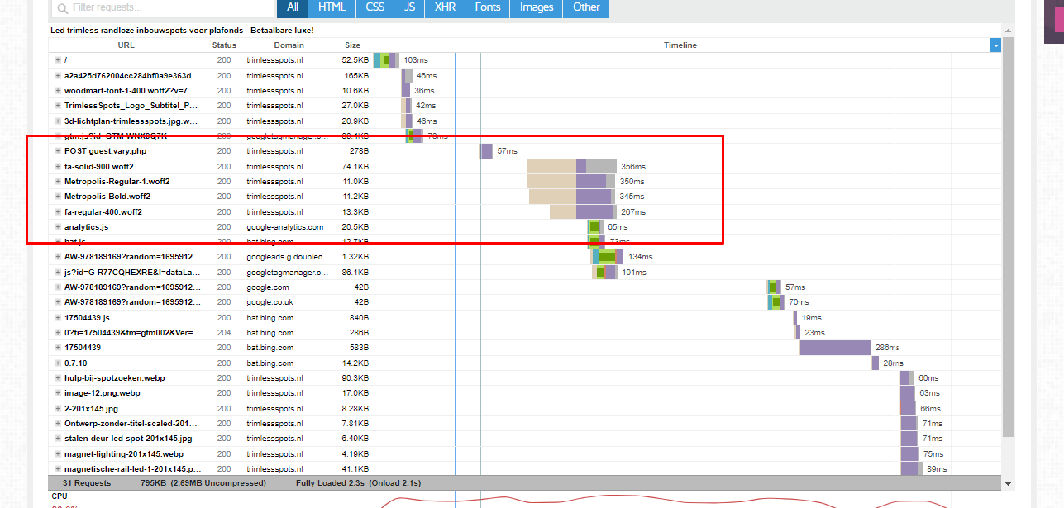Click the Domain column header
The image size is (1064, 508).
[289, 45]
